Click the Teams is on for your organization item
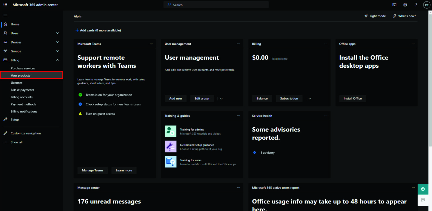The height and width of the screenshot is (211, 432). point(109,95)
